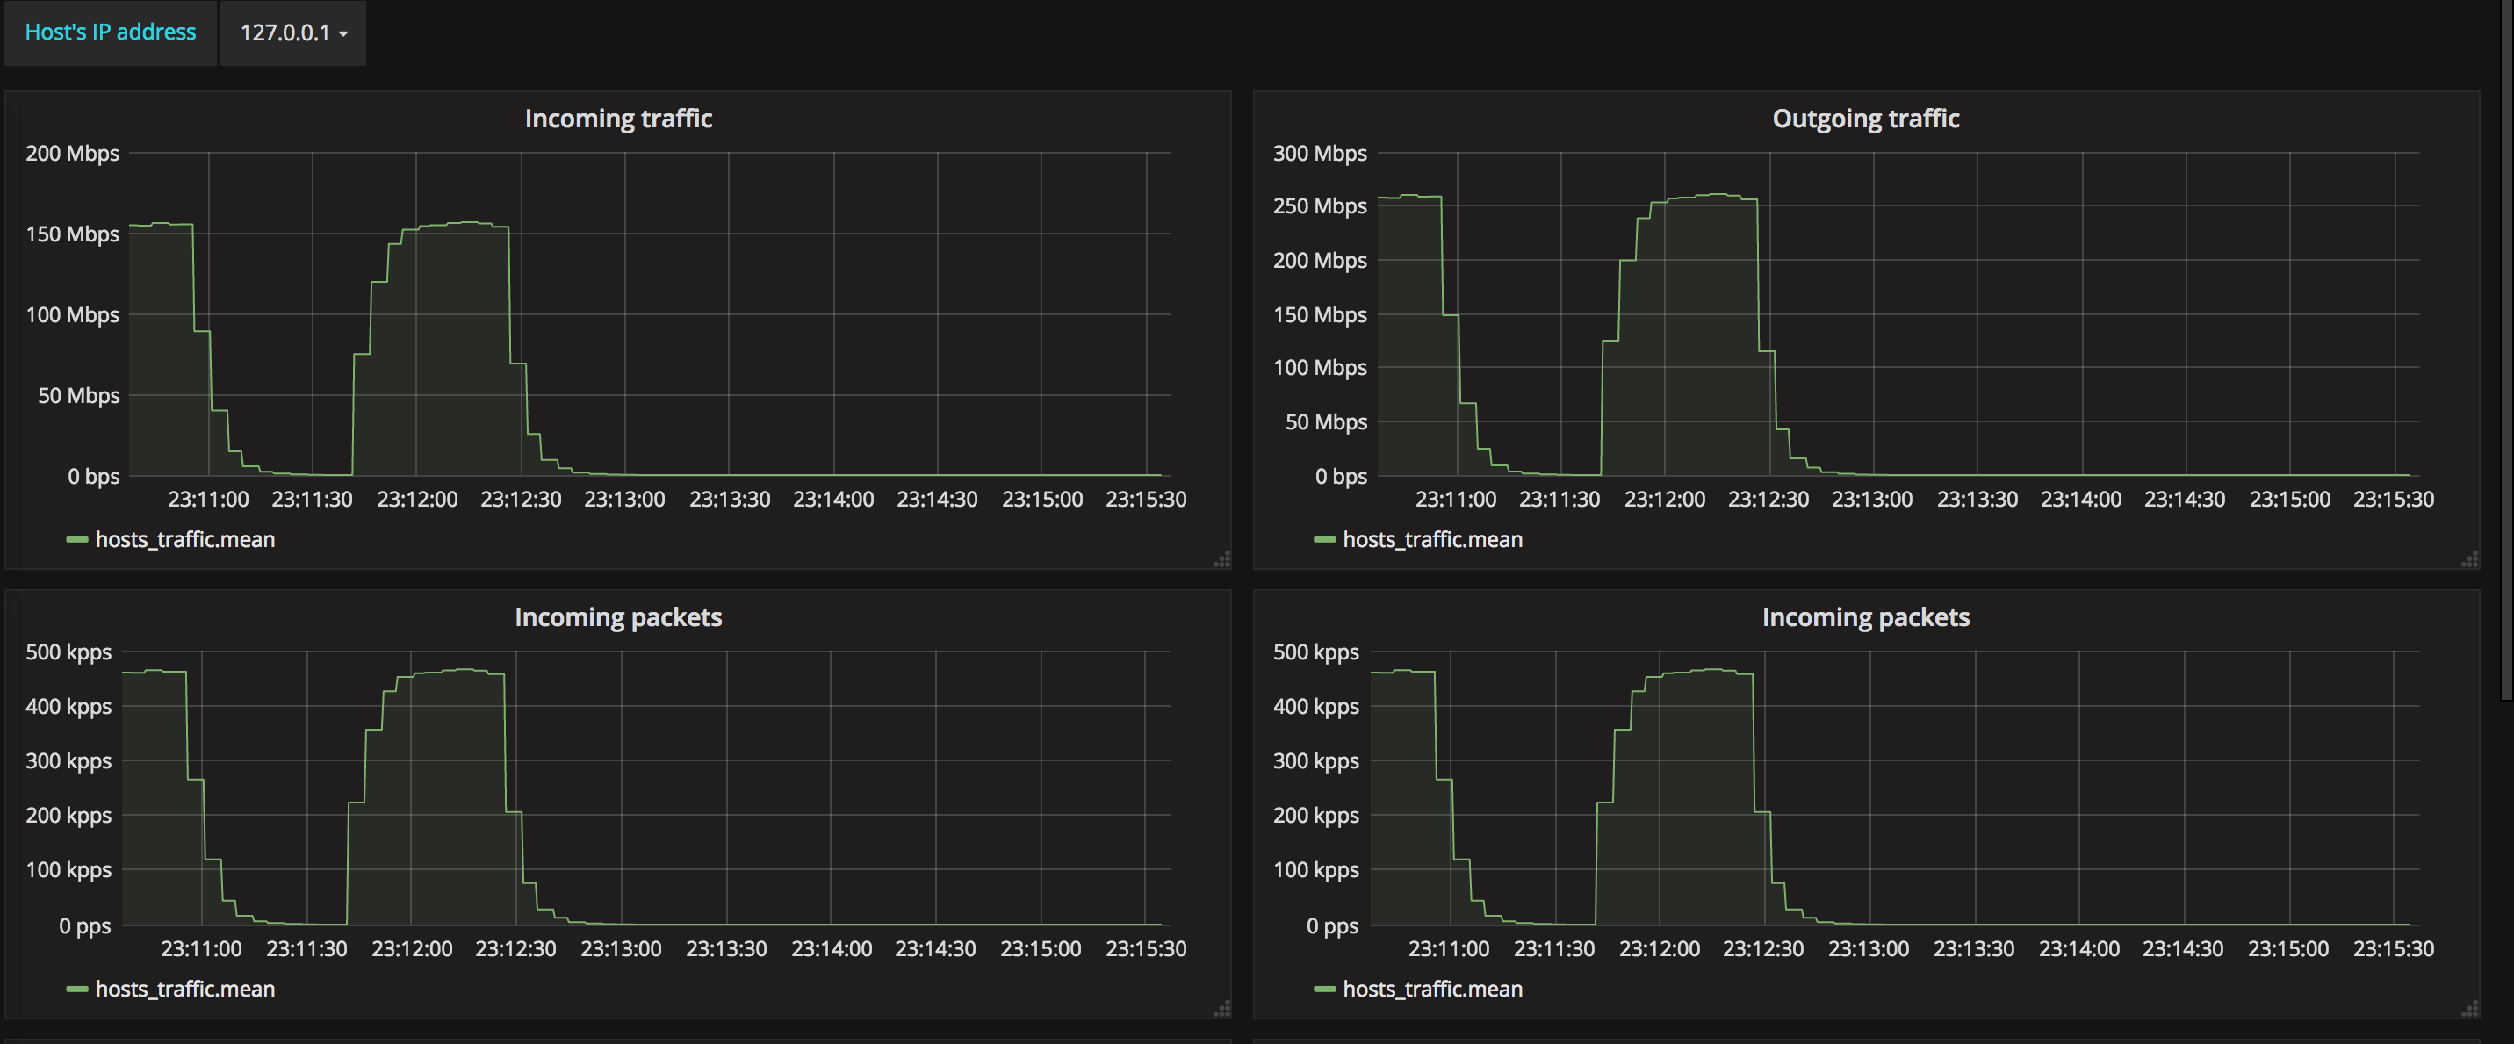Open right Incoming packets panel title menu

[1865, 617]
